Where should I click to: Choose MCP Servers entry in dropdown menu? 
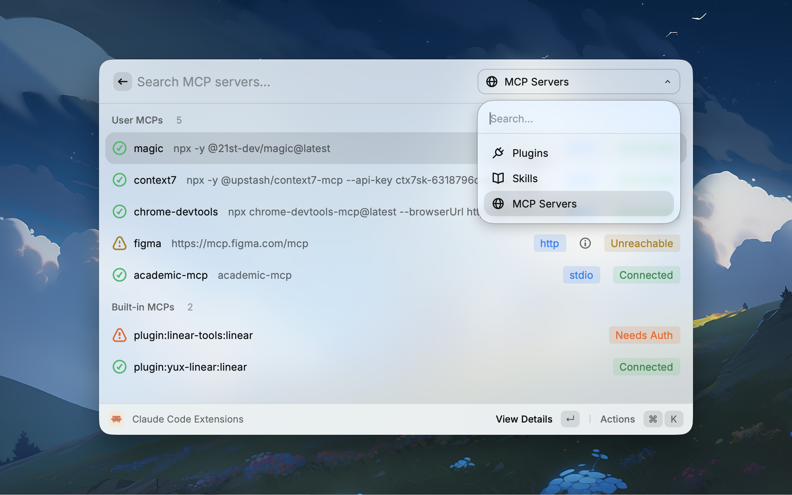click(x=544, y=204)
